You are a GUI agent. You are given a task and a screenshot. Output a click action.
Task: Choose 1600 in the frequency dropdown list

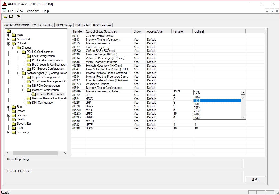pos(217,104)
